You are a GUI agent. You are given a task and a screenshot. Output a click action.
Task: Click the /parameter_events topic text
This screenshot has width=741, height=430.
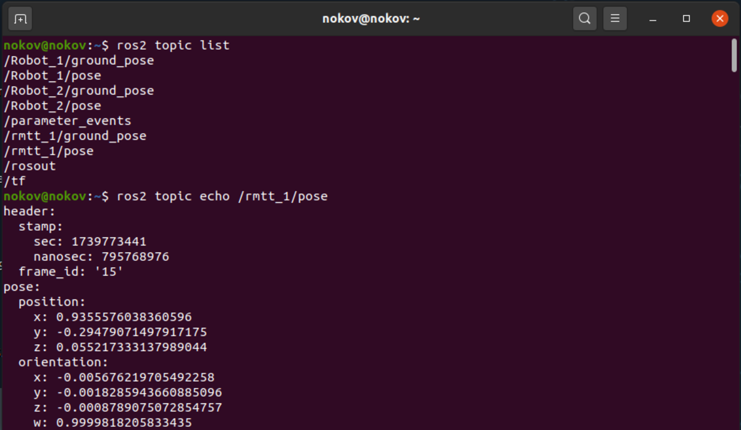coord(67,122)
